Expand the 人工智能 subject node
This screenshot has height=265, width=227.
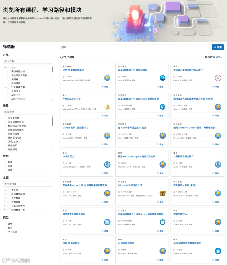click(5, 198)
